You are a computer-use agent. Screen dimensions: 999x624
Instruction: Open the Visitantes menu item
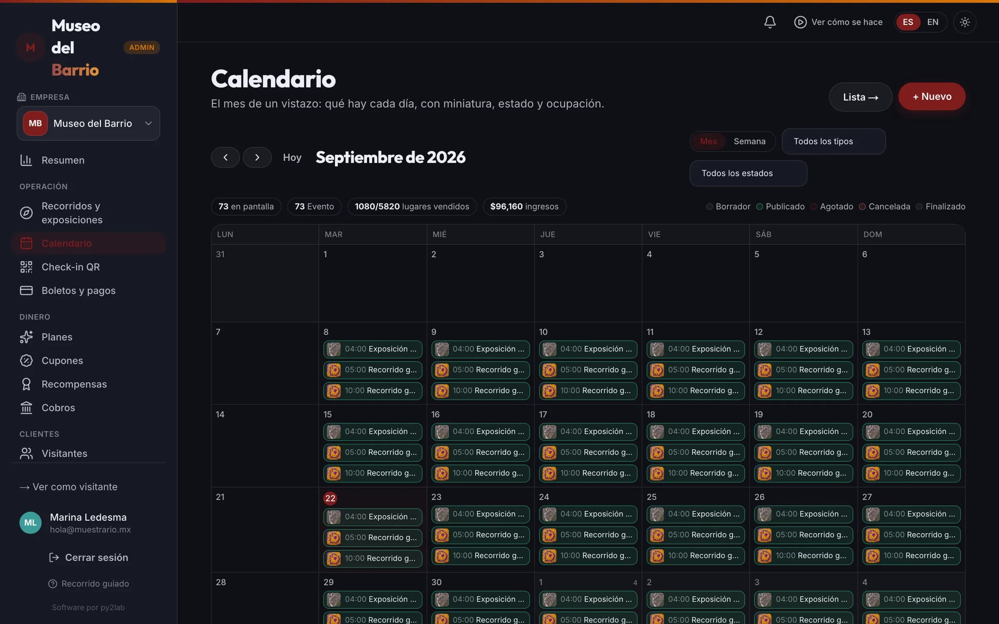[88, 453]
